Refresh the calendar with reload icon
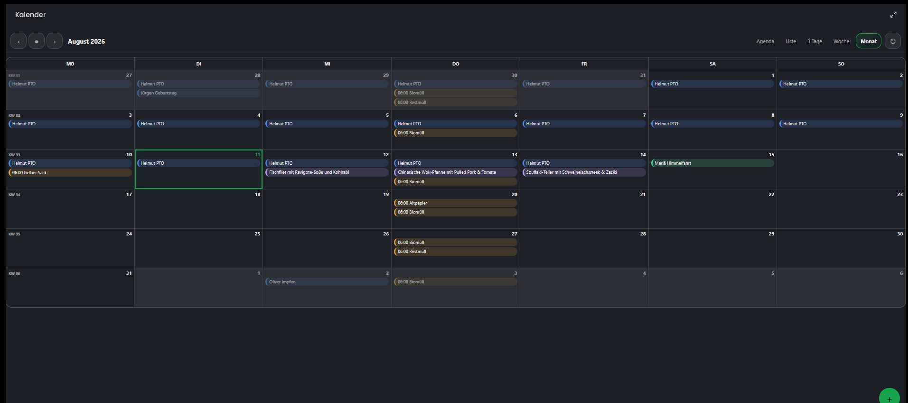 pyautogui.click(x=893, y=41)
